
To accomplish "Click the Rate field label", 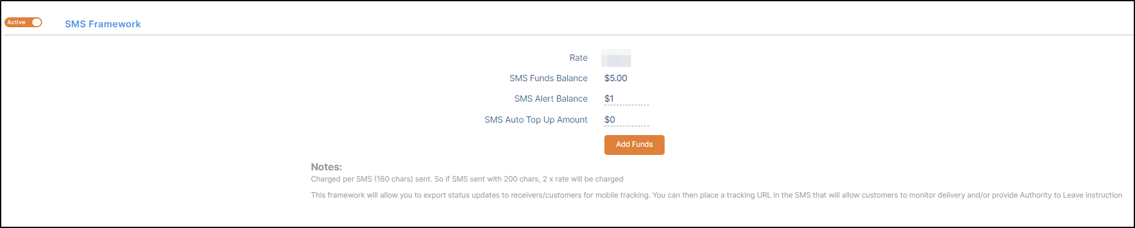I will tap(578, 58).
